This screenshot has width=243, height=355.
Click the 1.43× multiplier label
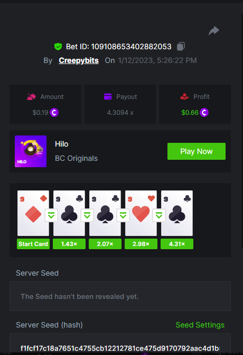[x=69, y=244]
